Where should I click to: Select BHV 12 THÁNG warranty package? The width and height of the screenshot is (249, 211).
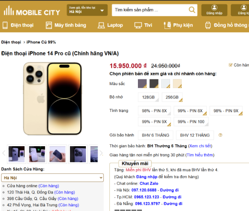point(195,135)
